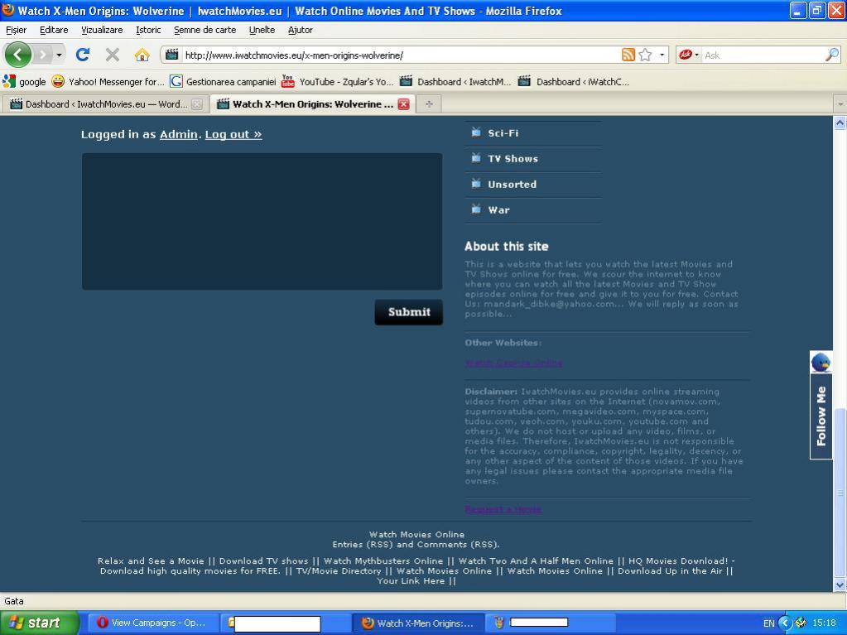Open the Follow Me Twitter badge
847x635 pixels.
821,405
